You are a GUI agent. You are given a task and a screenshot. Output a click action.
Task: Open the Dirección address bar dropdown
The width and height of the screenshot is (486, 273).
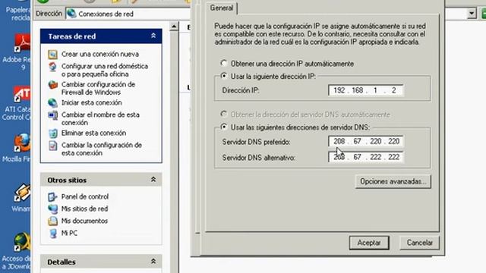click(x=472, y=14)
